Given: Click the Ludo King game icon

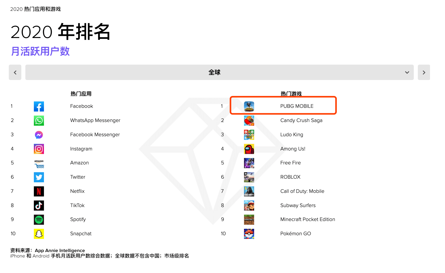Looking at the screenshot, I should click(x=249, y=135).
